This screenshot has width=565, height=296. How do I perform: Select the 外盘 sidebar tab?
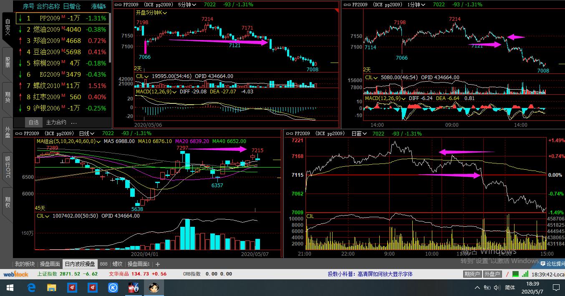(7, 132)
